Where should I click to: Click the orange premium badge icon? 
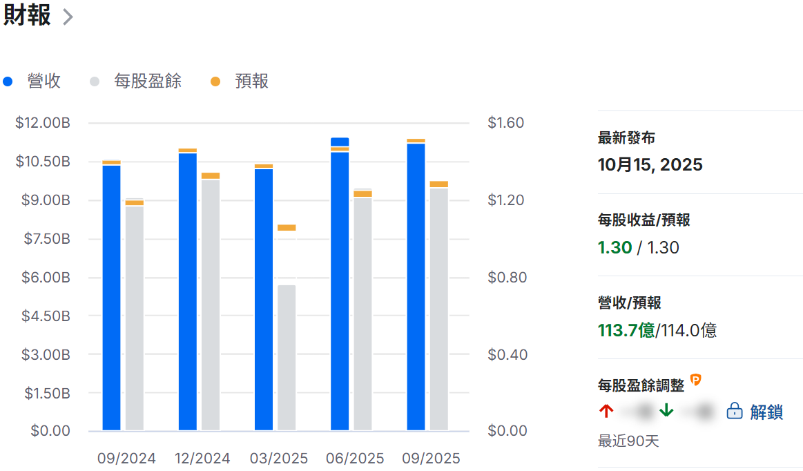(x=696, y=379)
